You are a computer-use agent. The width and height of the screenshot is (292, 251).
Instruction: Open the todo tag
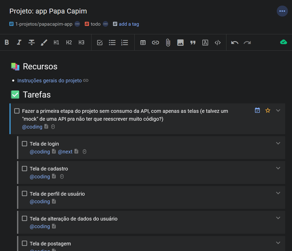pyautogui.click(x=96, y=24)
